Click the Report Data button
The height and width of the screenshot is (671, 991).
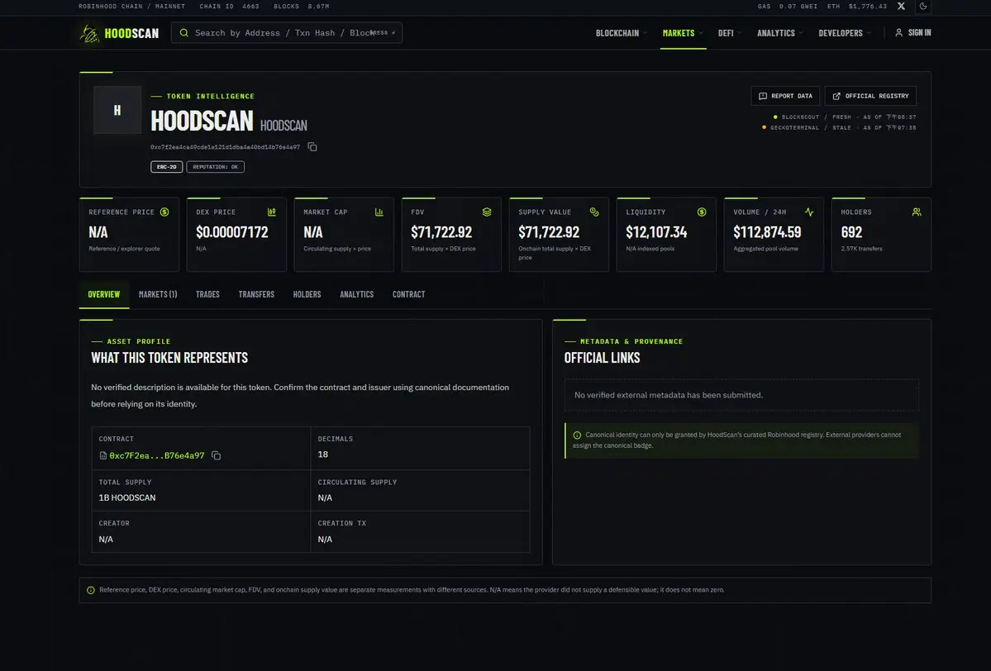point(785,96)
